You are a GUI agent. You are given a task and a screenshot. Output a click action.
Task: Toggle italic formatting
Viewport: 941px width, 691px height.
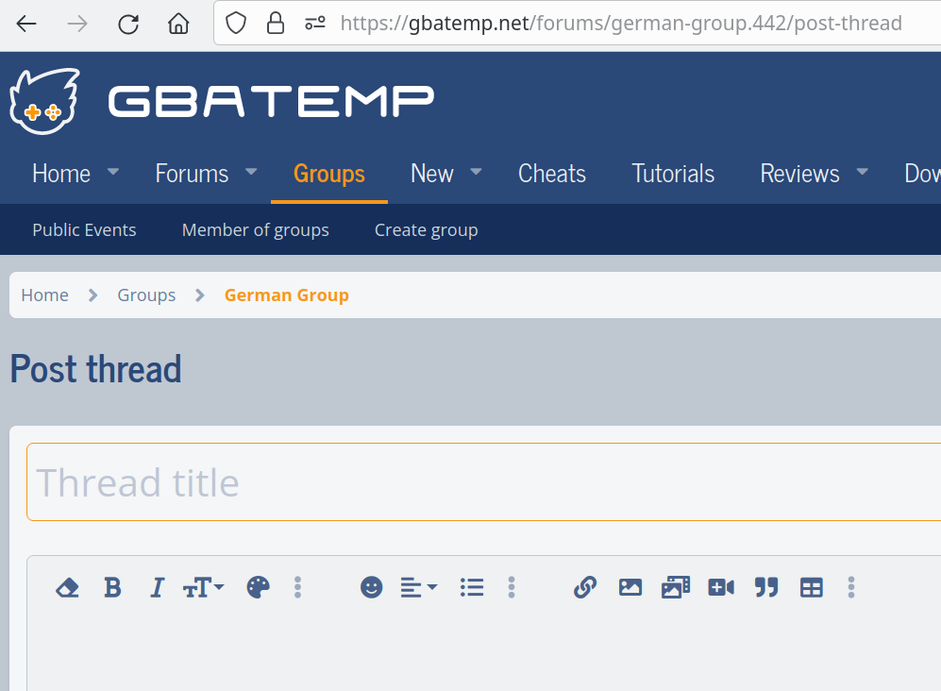[x=157, y=587]
